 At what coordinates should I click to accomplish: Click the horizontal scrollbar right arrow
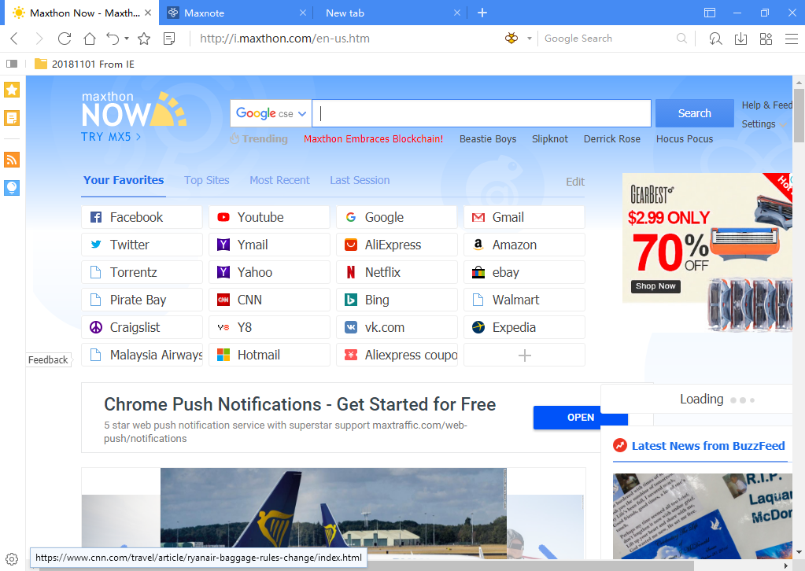[x=785, y=565]
